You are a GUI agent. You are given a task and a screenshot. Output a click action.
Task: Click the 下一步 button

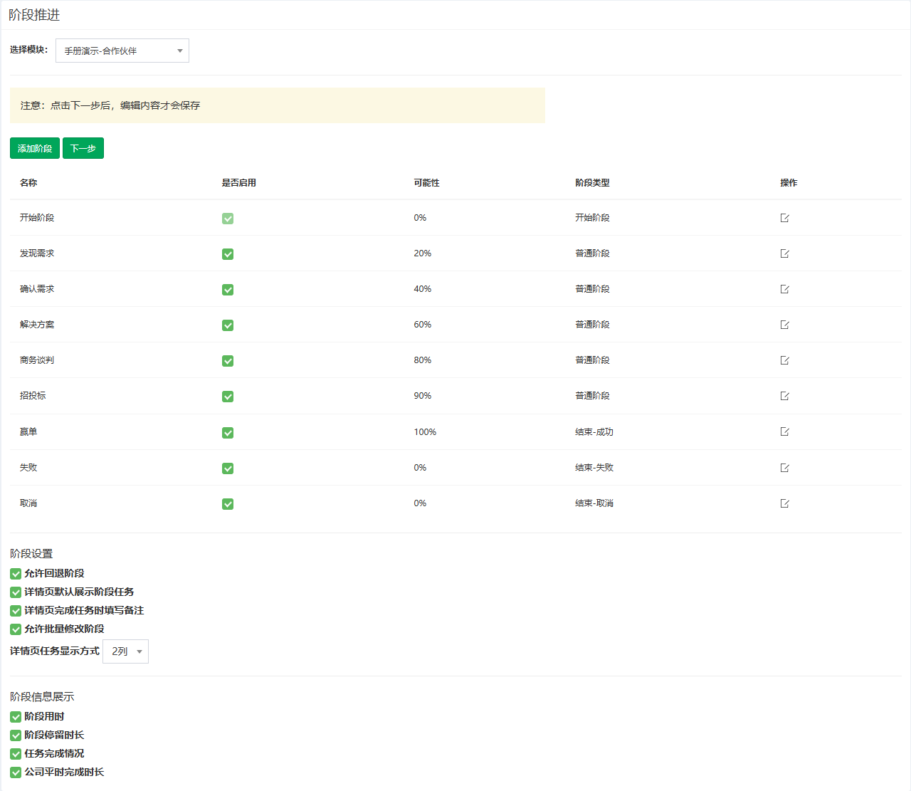pos(83,148)
